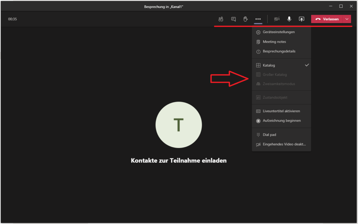Open the meeting chat icon

point(233,19)
